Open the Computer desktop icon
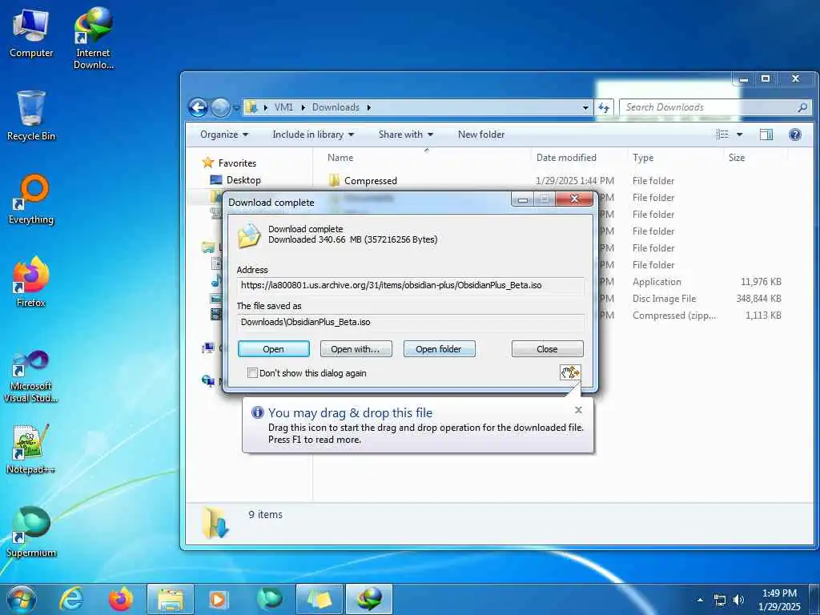 [31, 34]
